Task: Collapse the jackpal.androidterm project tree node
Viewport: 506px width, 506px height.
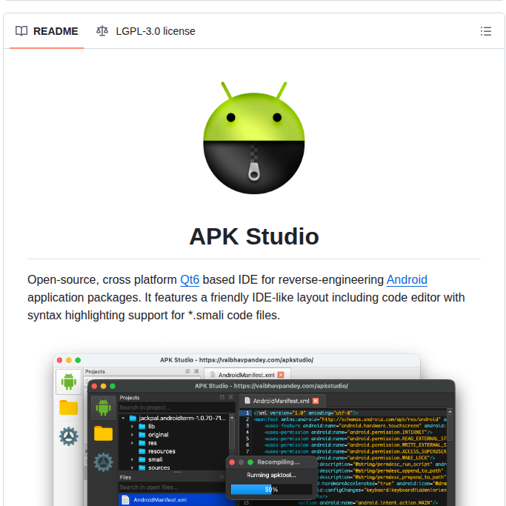Action: [x=123, y=419]
